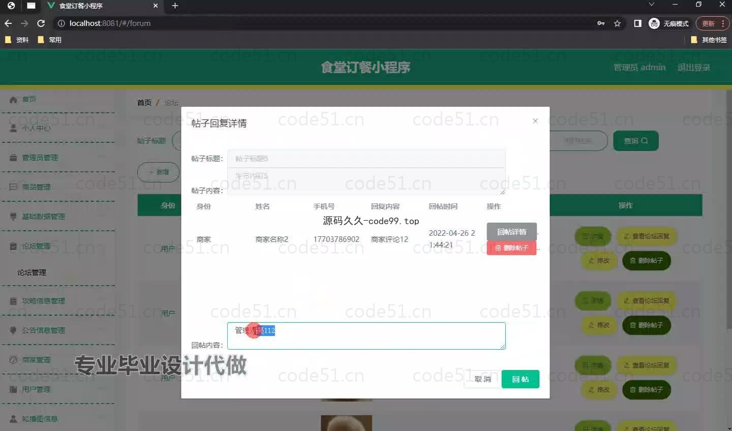The height and width of the screenshot is (431, 732).
Task: Click 查看论坛回复 in third table row
Action: coord(647,365)
